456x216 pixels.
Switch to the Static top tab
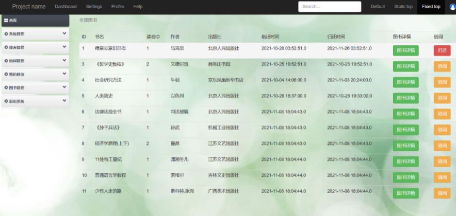click(x=403, y=7)
